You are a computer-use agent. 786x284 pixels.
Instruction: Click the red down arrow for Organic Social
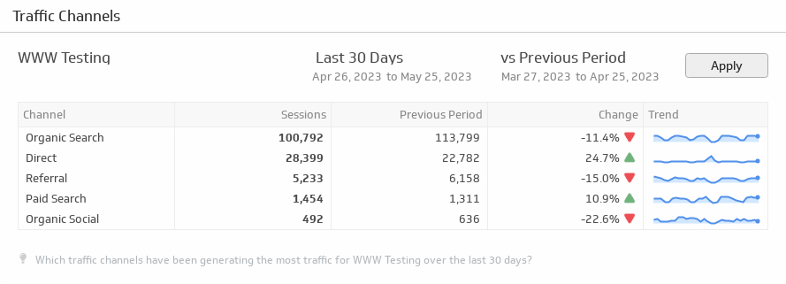pos(630,219)
